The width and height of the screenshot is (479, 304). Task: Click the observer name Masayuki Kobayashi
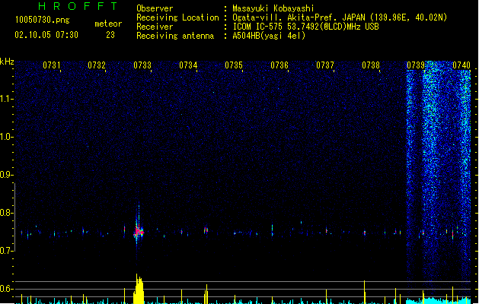pos(273,8)
